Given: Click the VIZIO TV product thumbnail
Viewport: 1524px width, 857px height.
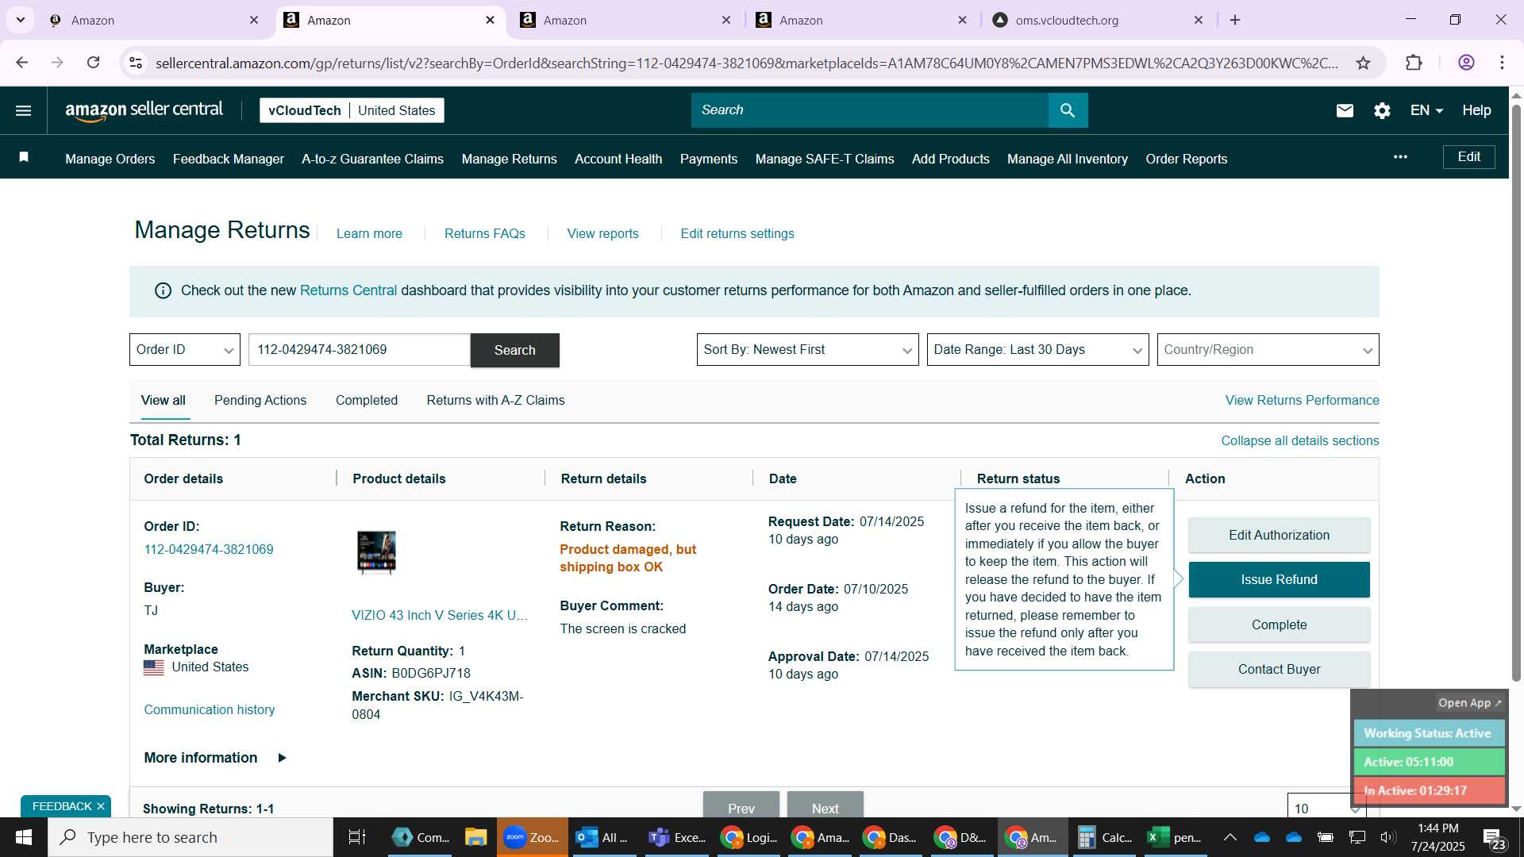Looking at the screenshot, I should [376, 552].
